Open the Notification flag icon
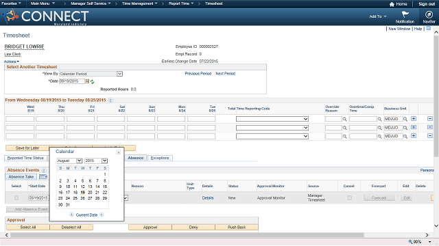 405,14
